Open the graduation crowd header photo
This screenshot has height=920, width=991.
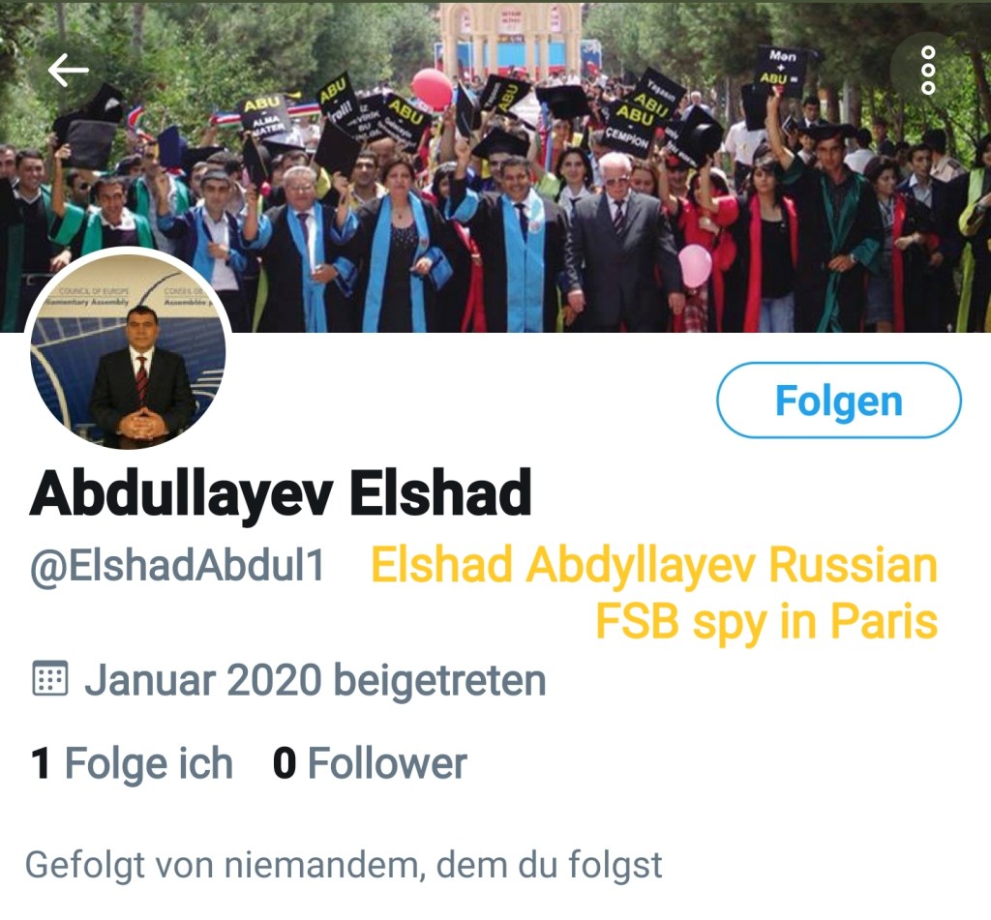click(x=495, y=165)
